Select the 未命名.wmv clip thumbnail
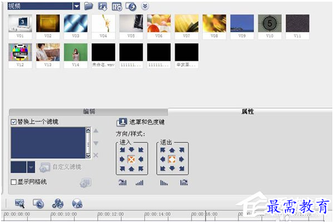This screenshot has height=224, width=334. point(103,52)
